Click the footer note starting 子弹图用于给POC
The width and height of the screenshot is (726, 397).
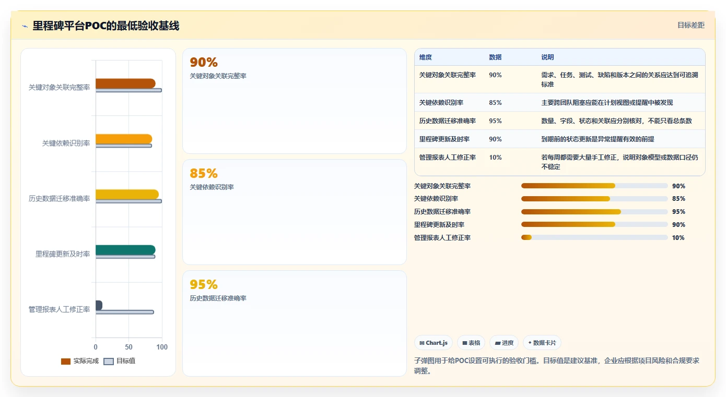click(557, 365)
